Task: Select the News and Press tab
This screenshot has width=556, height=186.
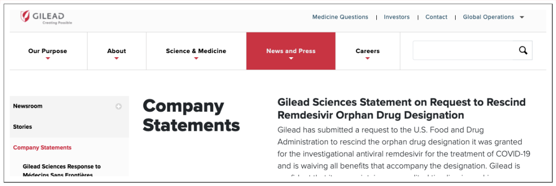Action: [x=291, y=51]
